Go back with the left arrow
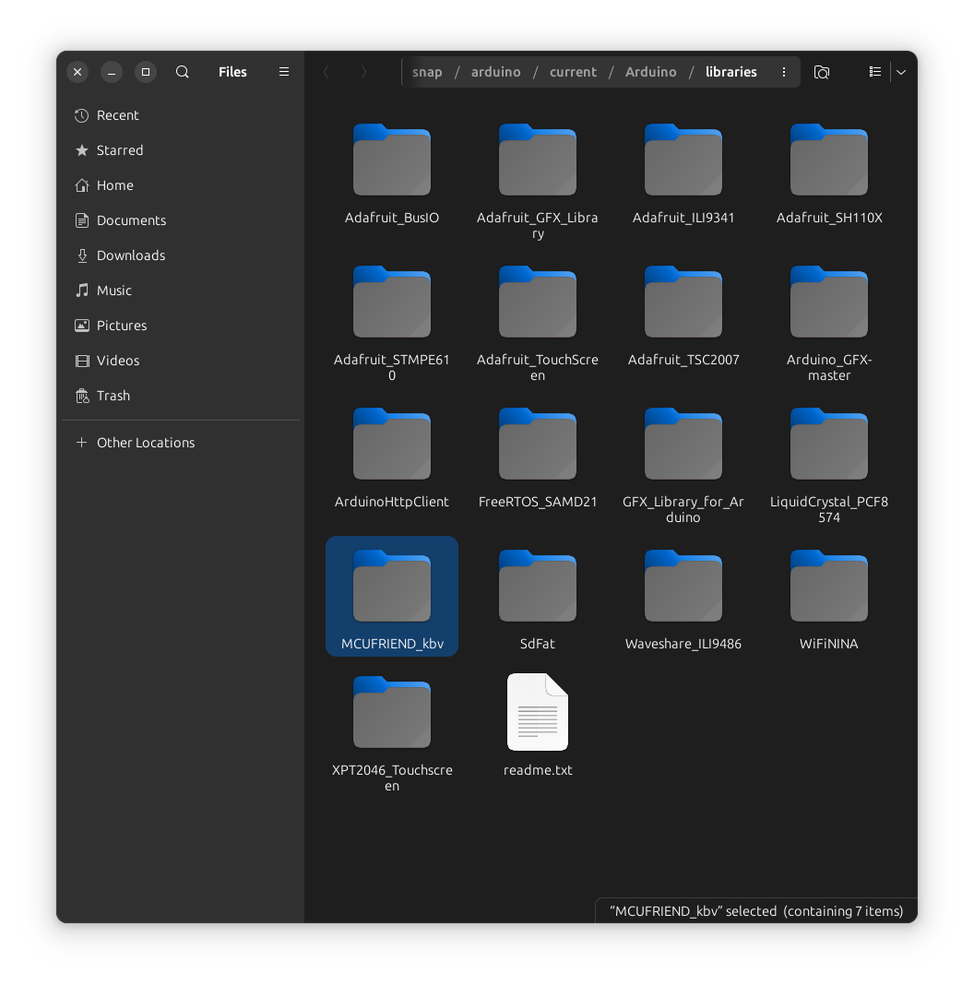Screen dimensions: 974x985 [x=327, y=72]
